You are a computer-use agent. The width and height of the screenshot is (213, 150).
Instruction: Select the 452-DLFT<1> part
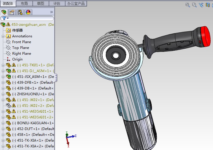pos(33,129)
